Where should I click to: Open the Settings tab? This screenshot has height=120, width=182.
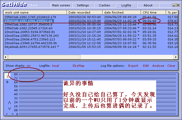(x=83, y=5)
